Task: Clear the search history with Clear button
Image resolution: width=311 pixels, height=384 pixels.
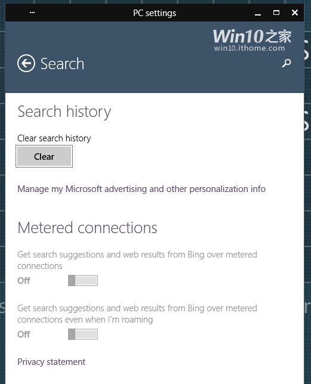Action: point(44,156)
